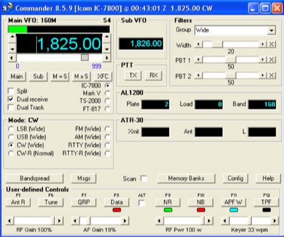Image resolution: width=284 pixels, height=237 pixels.
Task: Click the red Data indicator light
Action: click(117, 210)
